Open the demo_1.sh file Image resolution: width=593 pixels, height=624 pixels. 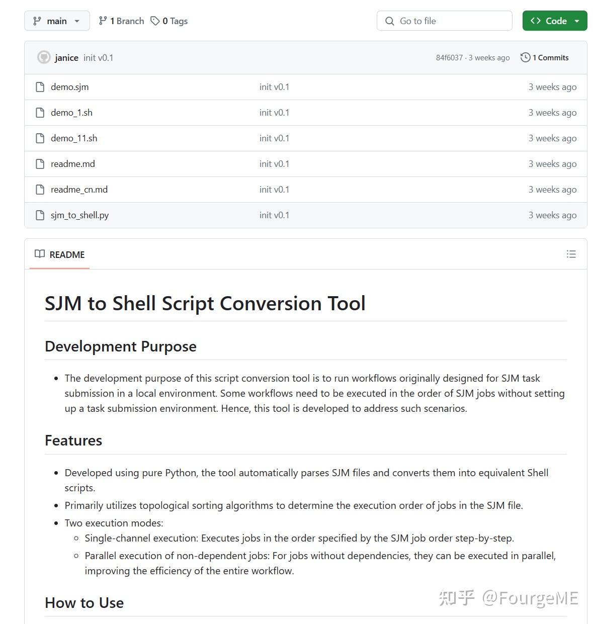point(71,113)
